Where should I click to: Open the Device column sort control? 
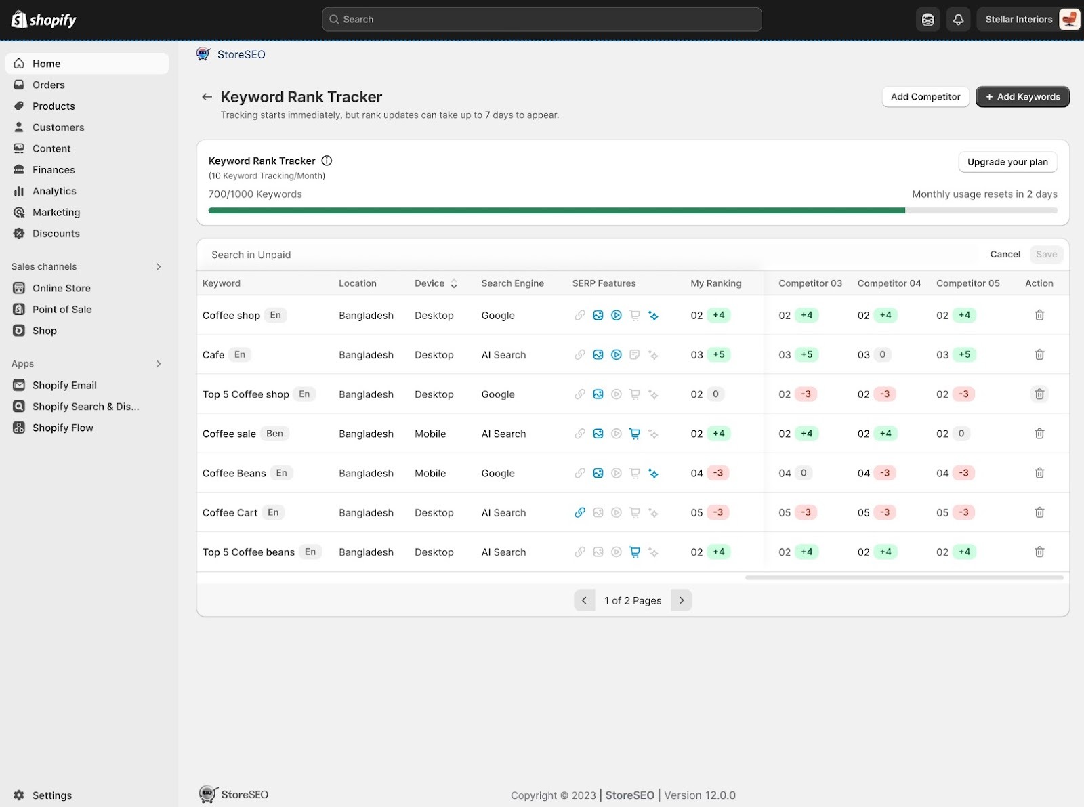click(x=453, y=283)
